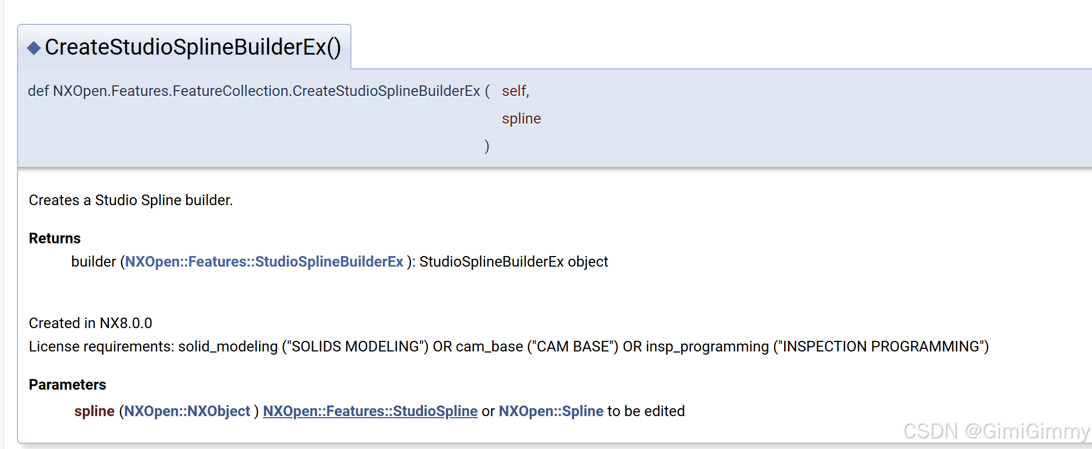The image size is (1092, 449).
Task: Open NXOpen::Features::StudioSplineBuilderEx return type link
Action: tap(264, 262)
